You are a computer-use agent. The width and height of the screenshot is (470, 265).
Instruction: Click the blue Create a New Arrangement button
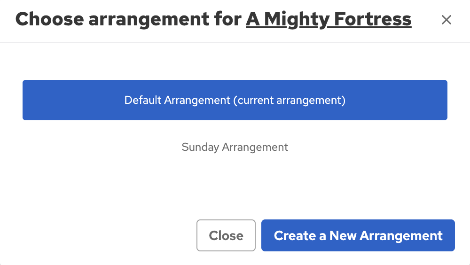pos(358,235)
